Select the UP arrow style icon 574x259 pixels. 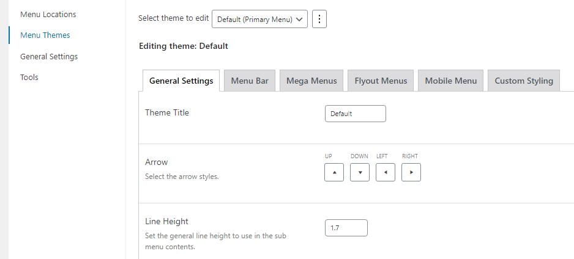(x=334, y=172)
